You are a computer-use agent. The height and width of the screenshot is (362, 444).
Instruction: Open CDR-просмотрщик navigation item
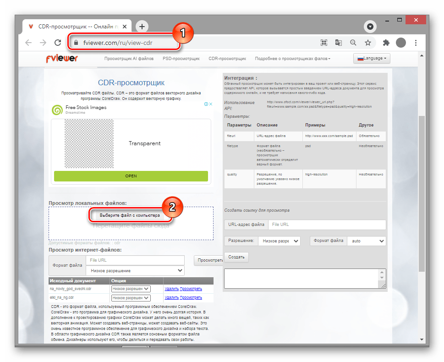[227, 59]
